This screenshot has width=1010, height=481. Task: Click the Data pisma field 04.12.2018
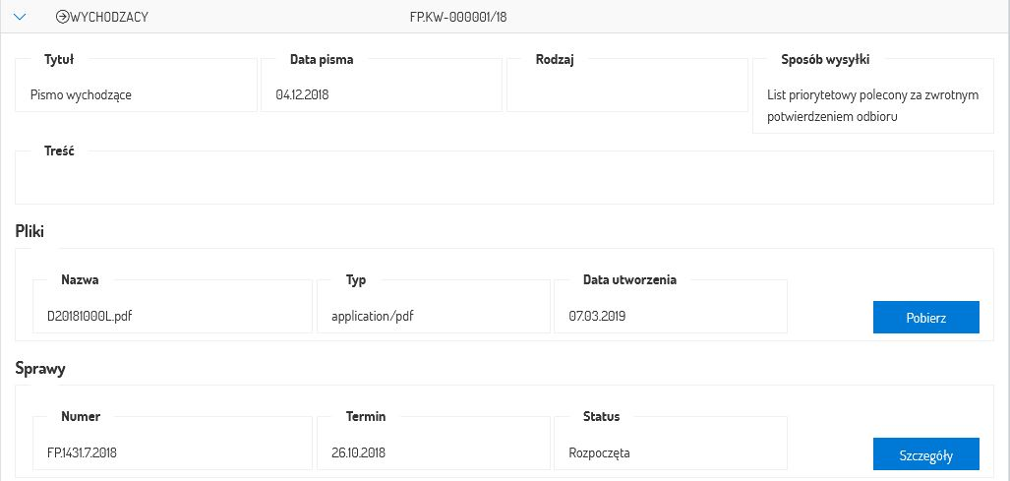point(381,95)
